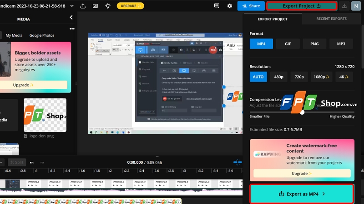Open the N user avatar
Screen dimensions: 364x204
(356, 6)
